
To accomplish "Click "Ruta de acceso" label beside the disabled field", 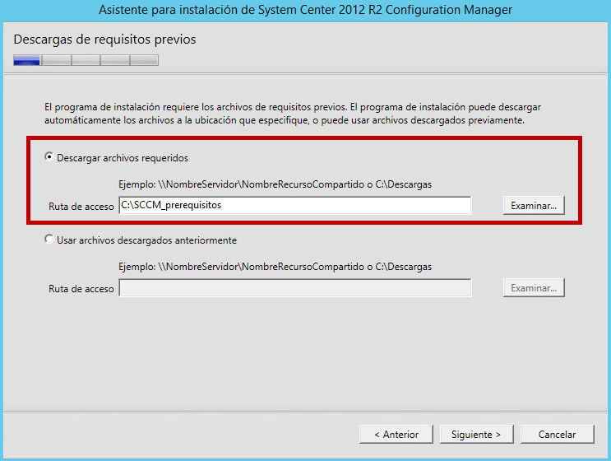I will point(81,289).
